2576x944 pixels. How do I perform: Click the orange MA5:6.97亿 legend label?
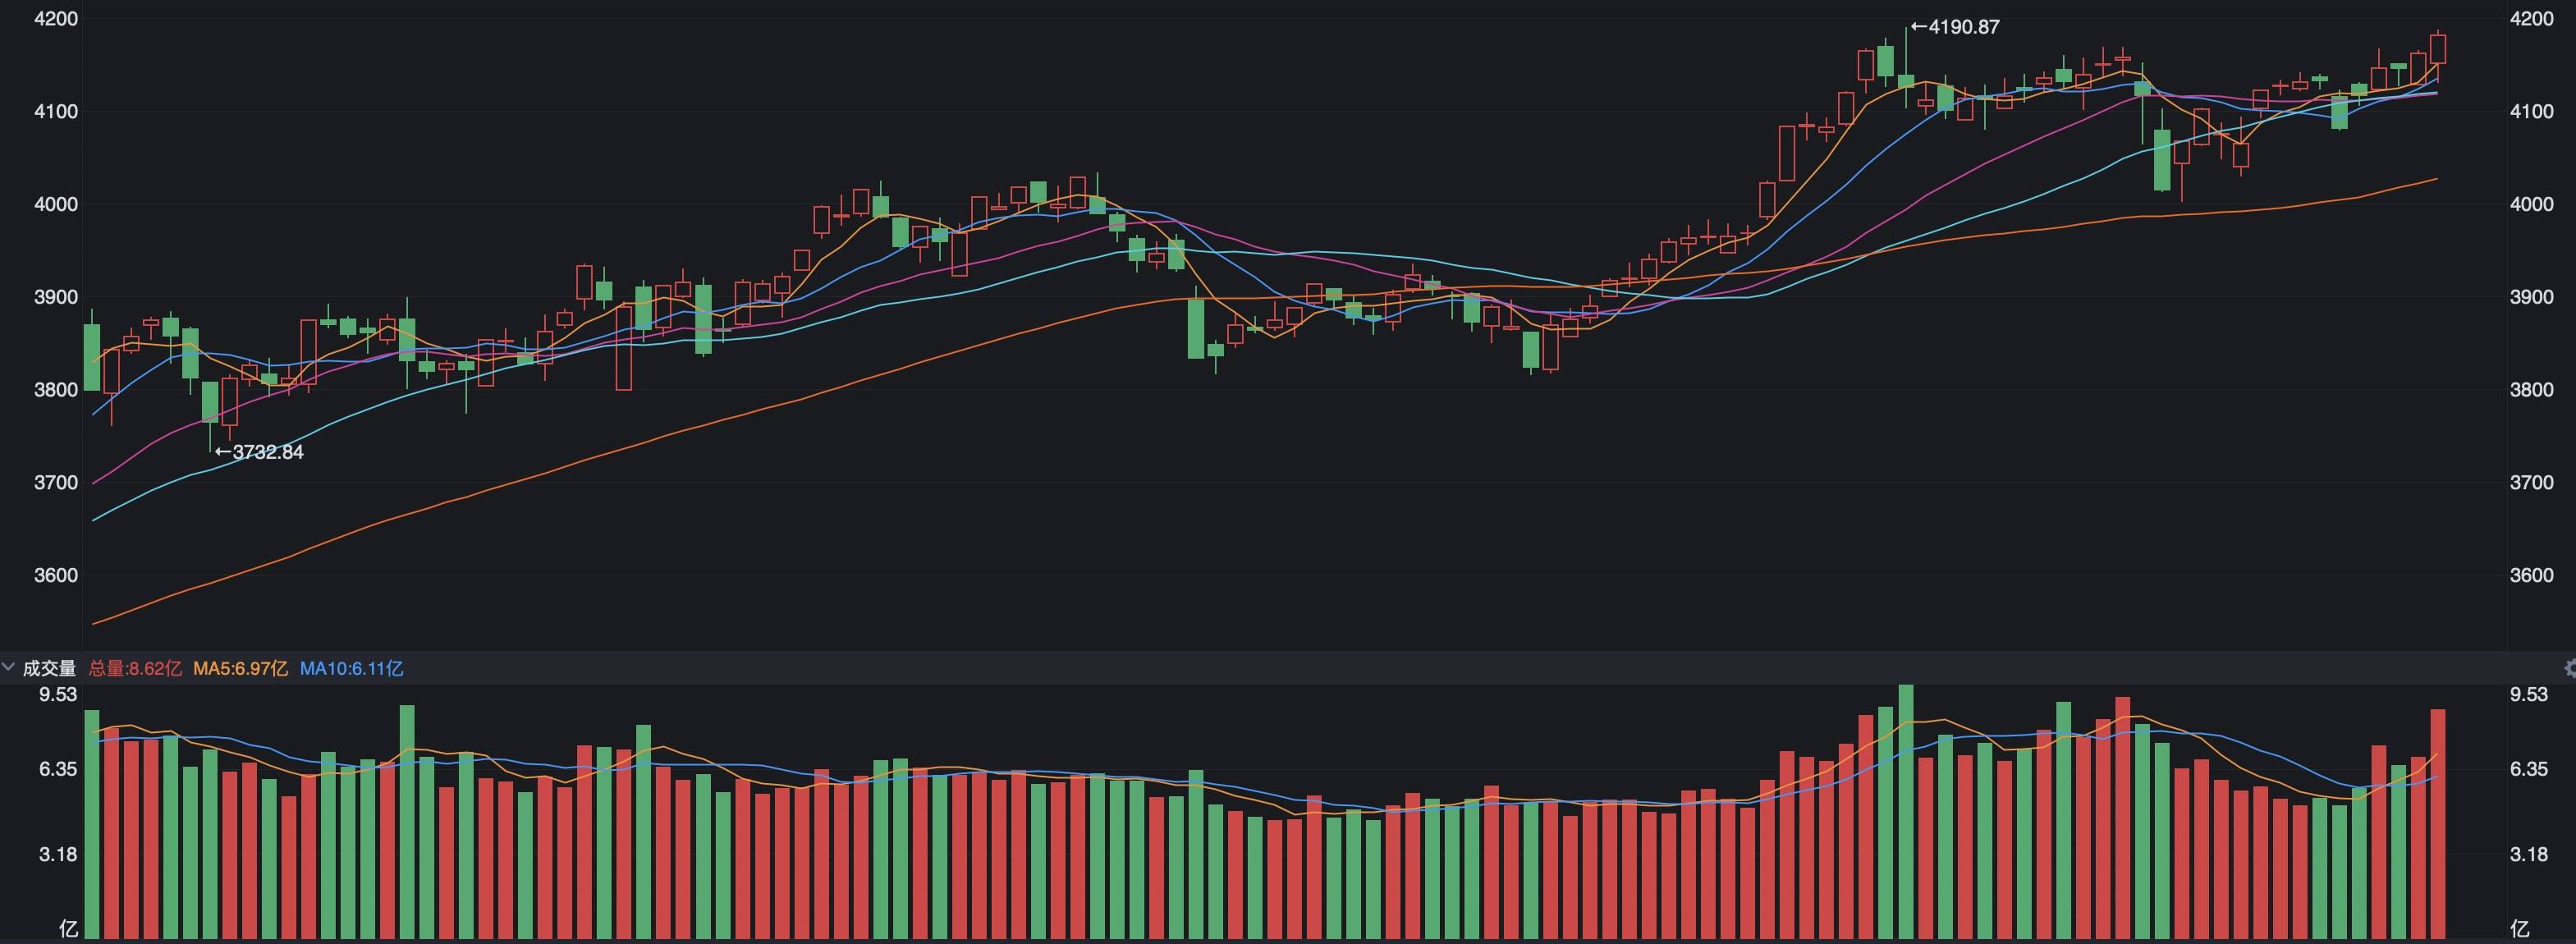click(240, 668)
